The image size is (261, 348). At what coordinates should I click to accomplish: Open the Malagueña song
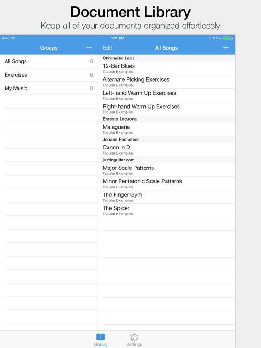pyautogui.click(x=166, y=129)
